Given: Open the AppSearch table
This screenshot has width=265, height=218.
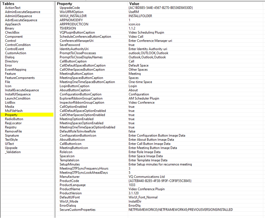Looking at the screenshot, I should pyautogui.click(x=13, y=24).
